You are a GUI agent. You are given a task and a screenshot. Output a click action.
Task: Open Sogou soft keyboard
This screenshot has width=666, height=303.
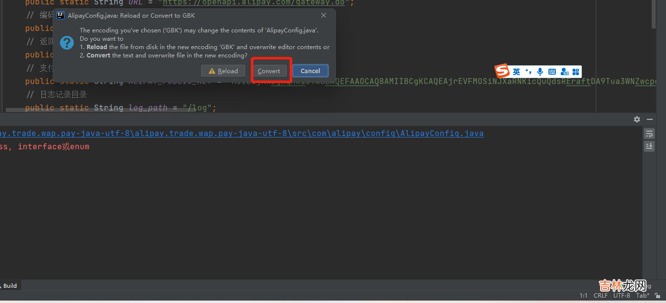(x=552, y=72)
